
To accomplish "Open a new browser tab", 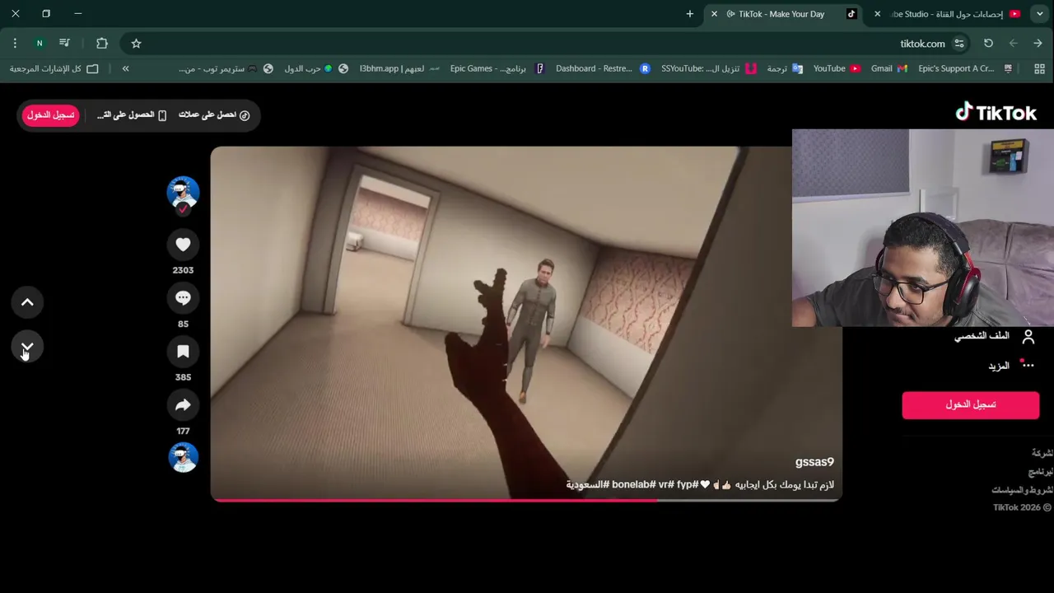I will (690, 14).
